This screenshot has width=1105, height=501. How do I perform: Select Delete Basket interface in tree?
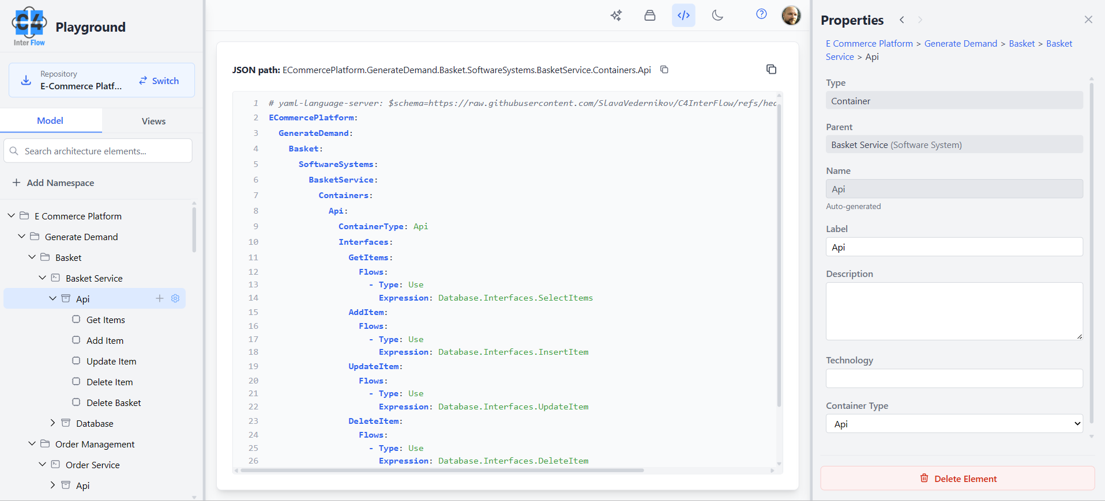pos(114,403)
